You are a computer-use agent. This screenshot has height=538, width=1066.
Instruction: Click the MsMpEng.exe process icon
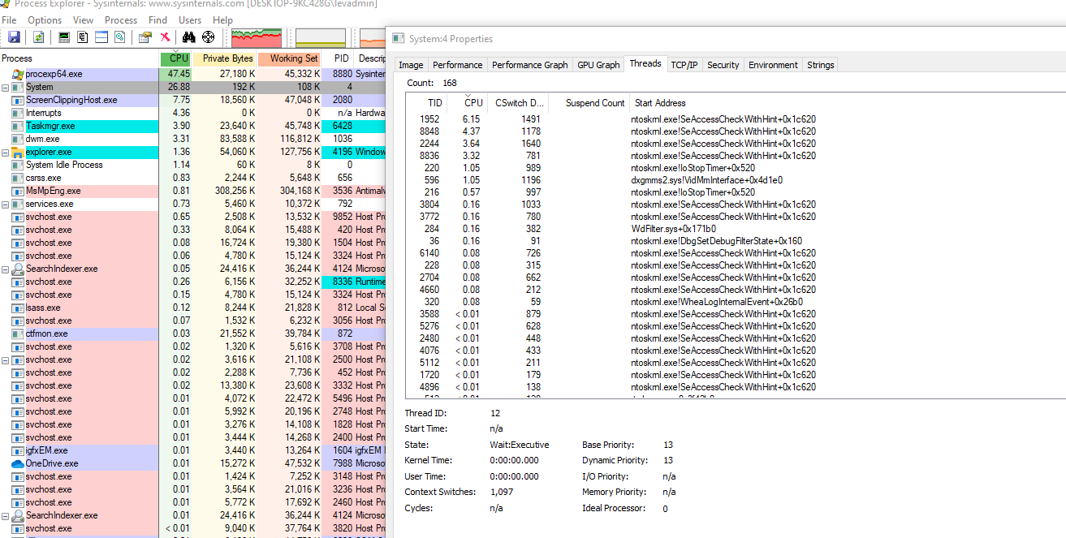click(x=18, y=191)
